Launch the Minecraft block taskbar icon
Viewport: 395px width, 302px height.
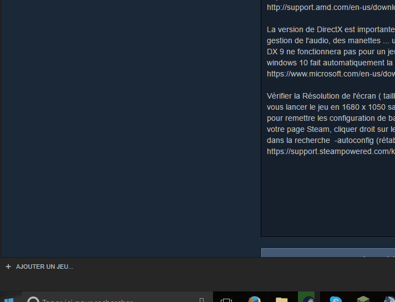click(363, 299)
